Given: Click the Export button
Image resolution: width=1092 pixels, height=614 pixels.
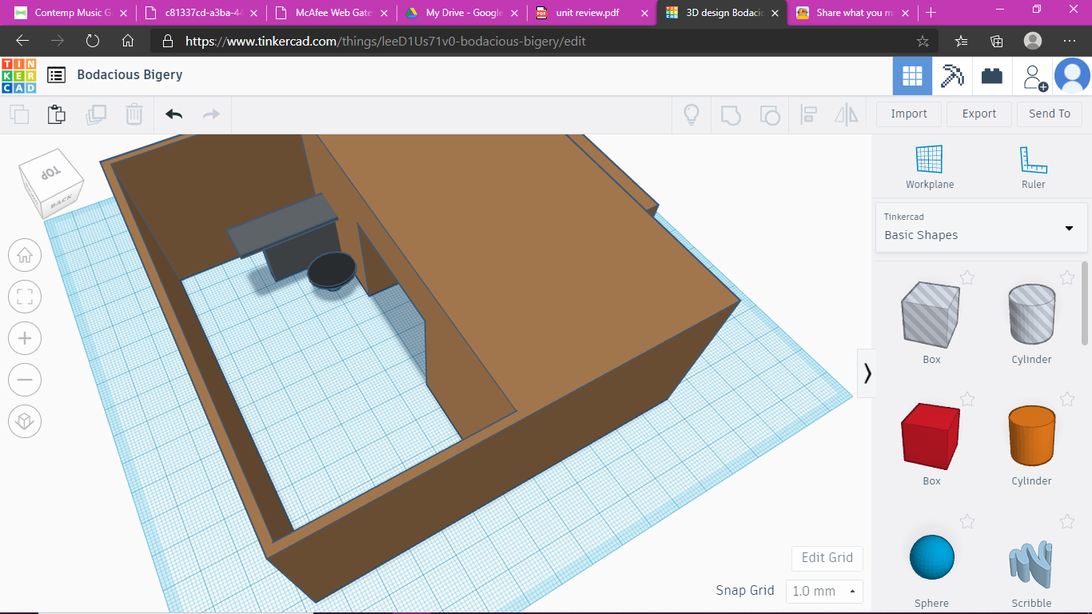Looking at the screenshot, I should click(x=979, y=114).
